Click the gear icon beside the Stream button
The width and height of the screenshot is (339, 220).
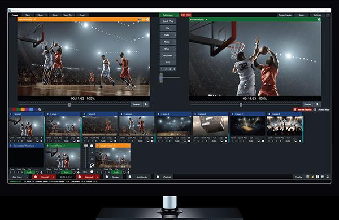tap(107, 177)
